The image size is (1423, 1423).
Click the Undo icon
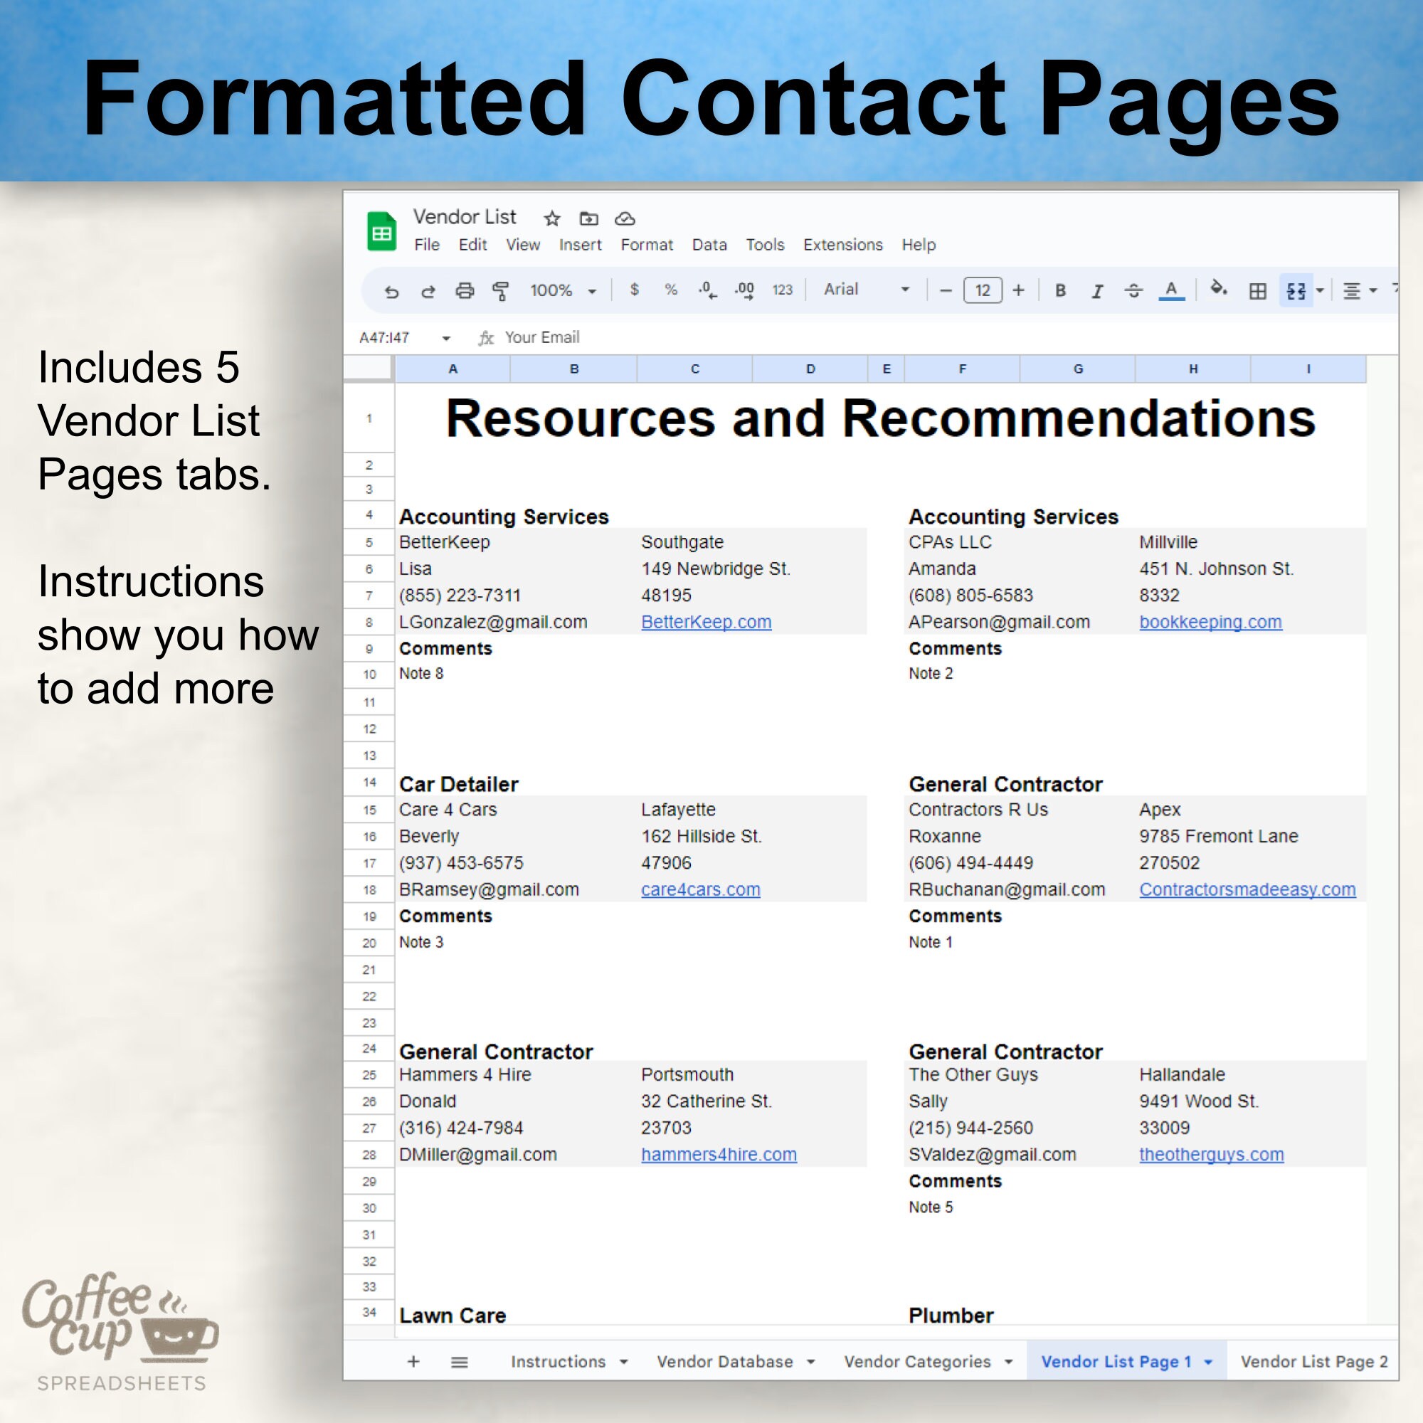[391, 290]
